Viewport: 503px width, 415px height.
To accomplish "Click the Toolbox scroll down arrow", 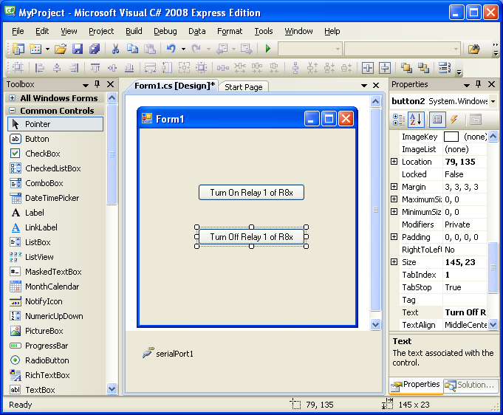I will click(x=112, y=389).
